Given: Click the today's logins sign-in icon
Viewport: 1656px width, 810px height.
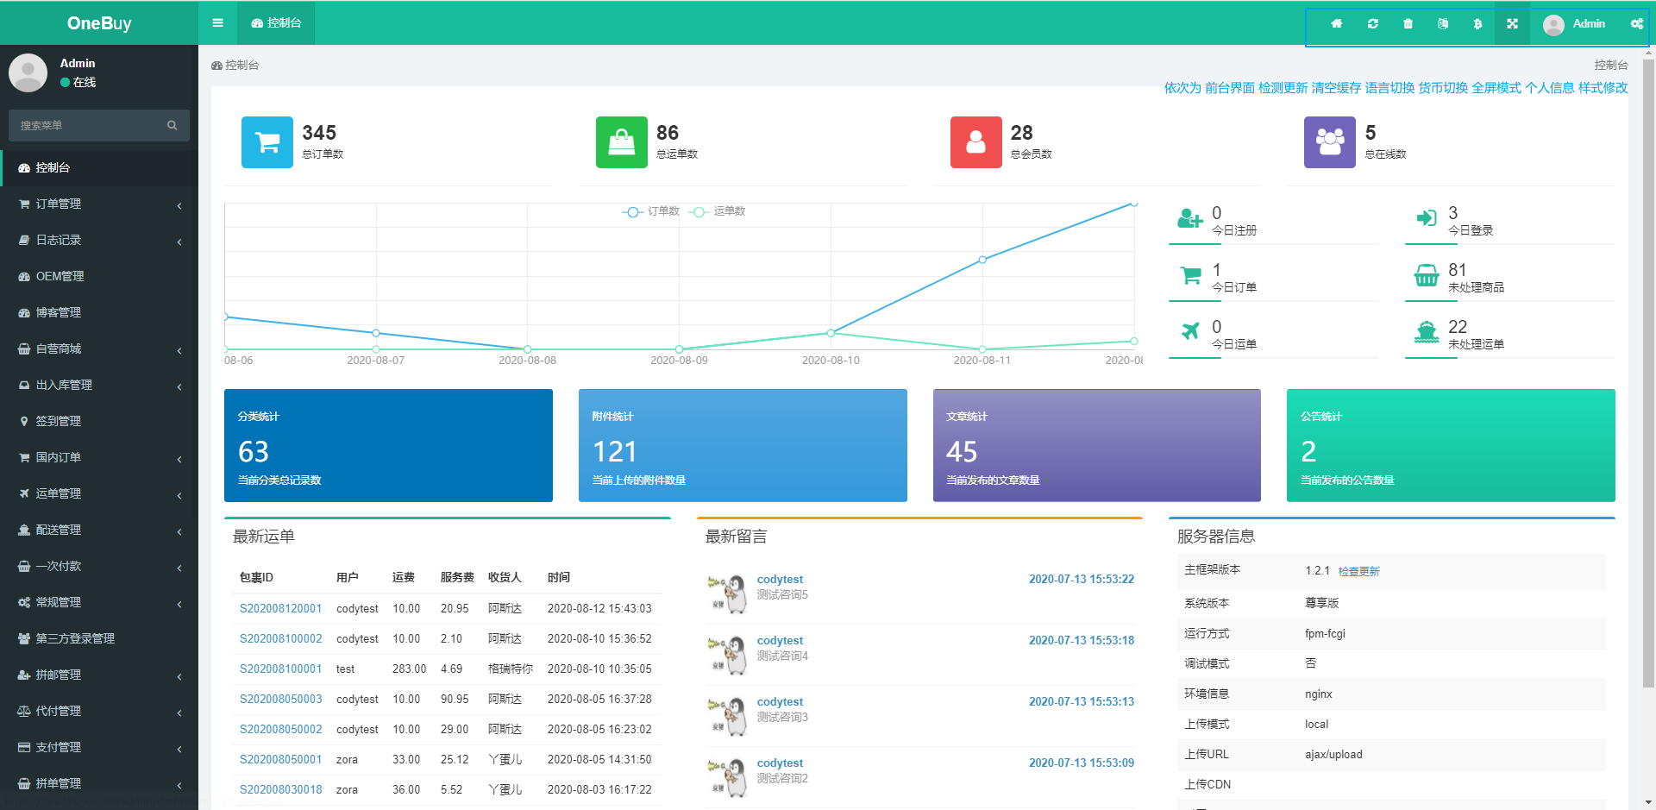Looking at the screenshot, I should pos(1427,218).
